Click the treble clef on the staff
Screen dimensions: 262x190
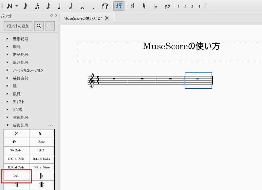click(x=92, y=80)
